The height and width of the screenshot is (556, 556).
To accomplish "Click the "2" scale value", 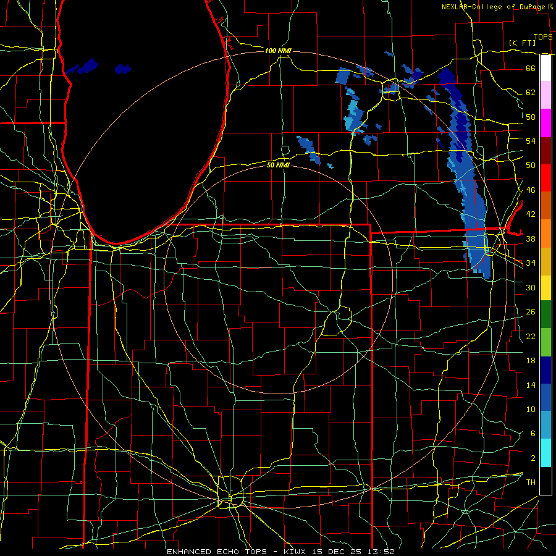I will [x=533, y=458].
